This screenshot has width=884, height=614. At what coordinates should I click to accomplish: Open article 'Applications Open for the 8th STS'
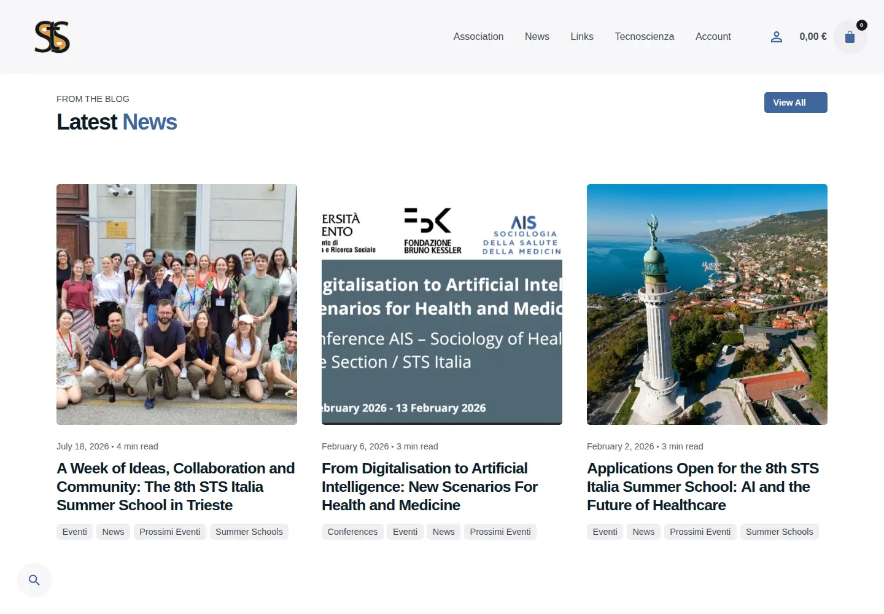[x=703, y=487]
